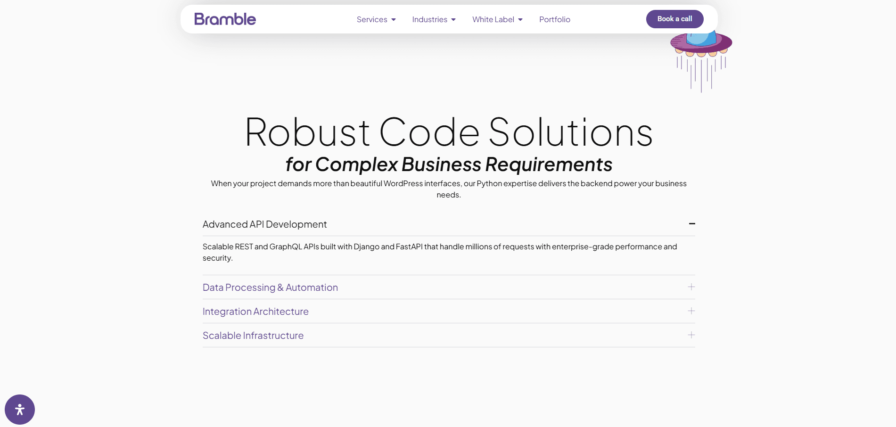Click the Advanced API Development heading

[x=264, y=224]
